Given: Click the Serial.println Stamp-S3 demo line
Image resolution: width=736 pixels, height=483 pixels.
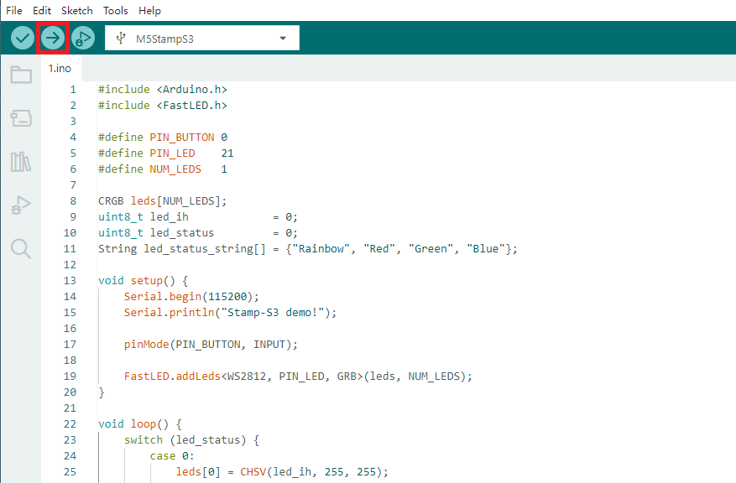Looking at the screenshot, I should tap(231, 312).
